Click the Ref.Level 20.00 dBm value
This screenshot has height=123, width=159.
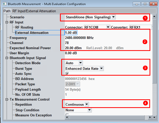105,48
